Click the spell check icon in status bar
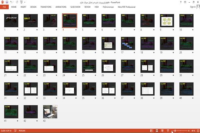The height and width of the screenshot is (133, 200). coord(15,131)
